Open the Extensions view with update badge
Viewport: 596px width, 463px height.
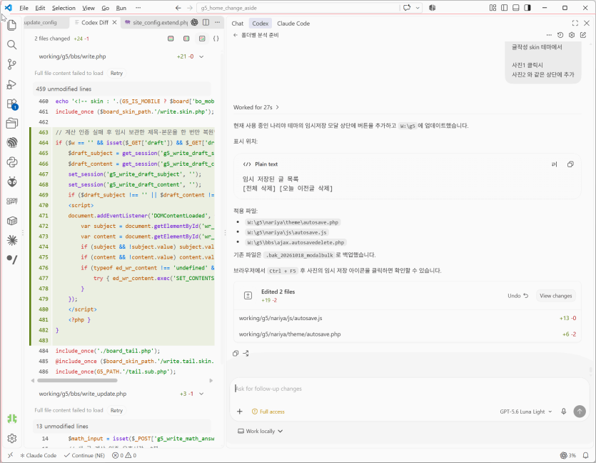[12, 104]
